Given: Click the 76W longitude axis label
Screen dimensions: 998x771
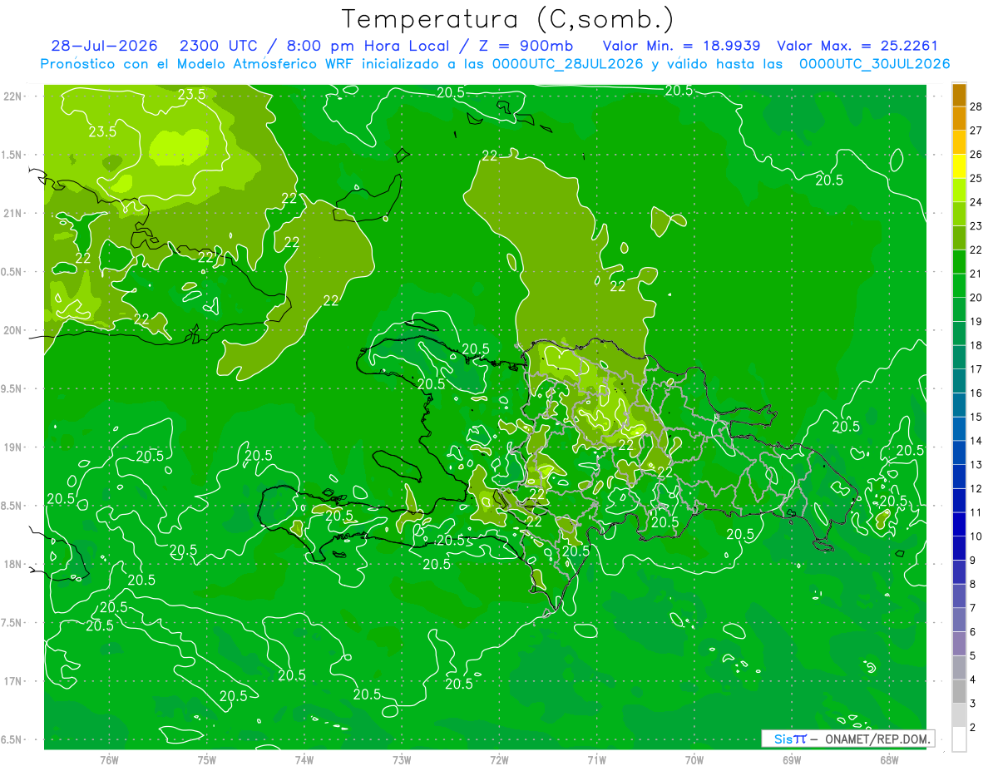Looking at the screenshot, I should pos(109,760).
